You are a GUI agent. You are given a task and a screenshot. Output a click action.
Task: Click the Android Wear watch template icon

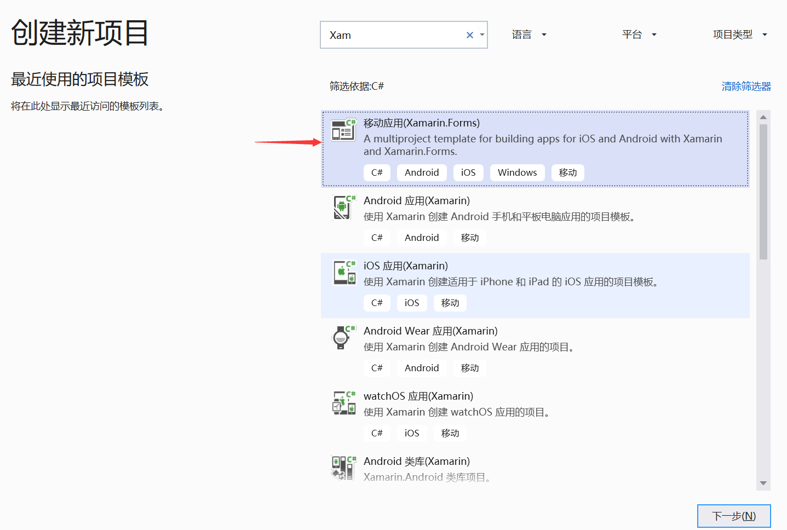(344, 337)
